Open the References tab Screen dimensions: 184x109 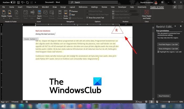point(83,7)
